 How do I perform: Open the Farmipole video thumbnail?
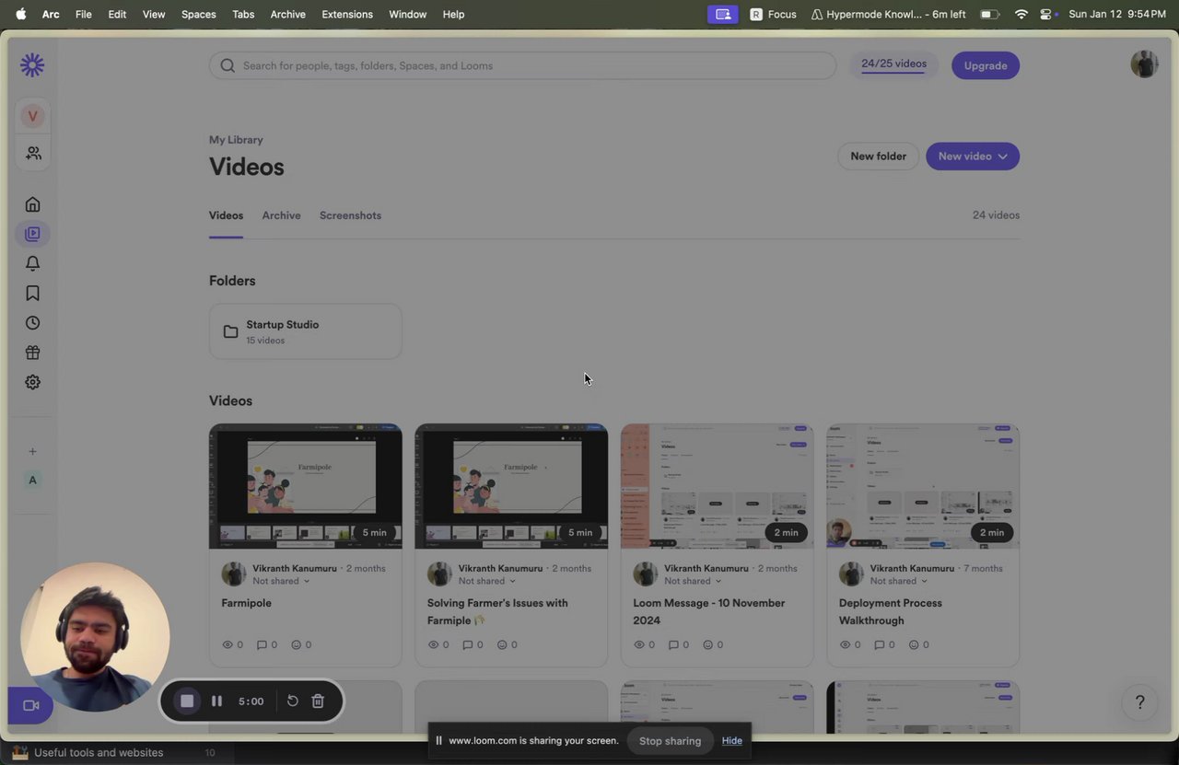click(305, 486)
